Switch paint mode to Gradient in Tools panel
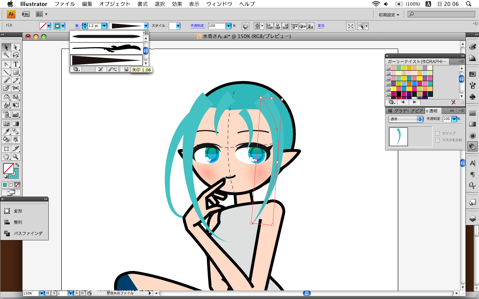479x299 pixels. [x=11, y=185]
